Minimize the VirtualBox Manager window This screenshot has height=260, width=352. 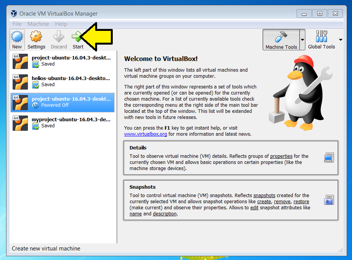pos(304,13)
